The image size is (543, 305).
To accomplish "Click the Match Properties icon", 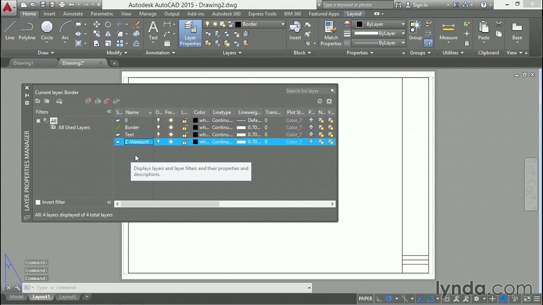I will (x=331, y=33).
